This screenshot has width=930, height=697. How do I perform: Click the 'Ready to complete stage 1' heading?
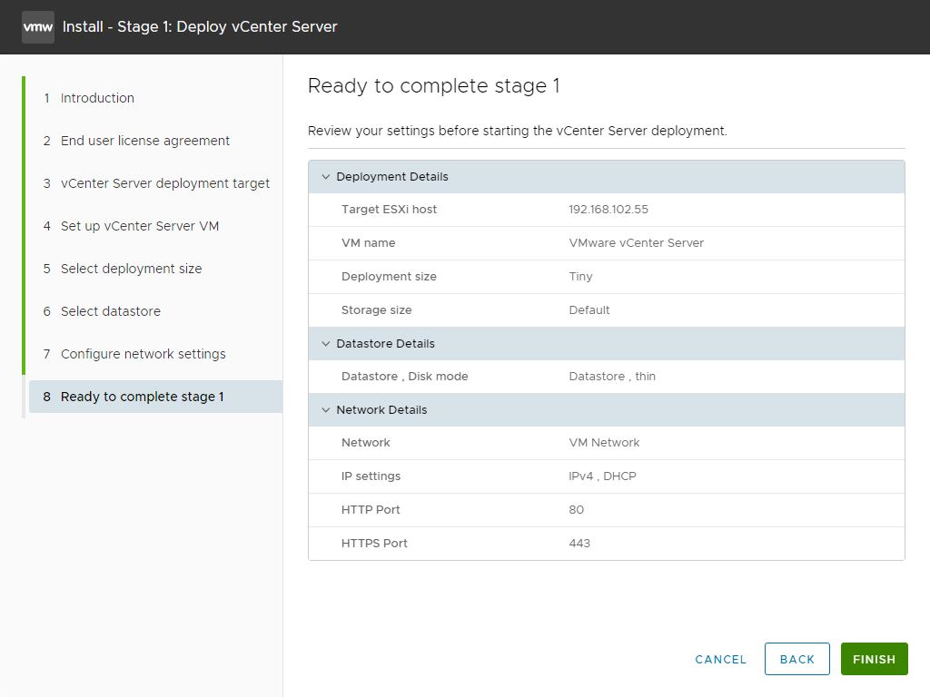(433, 86)
